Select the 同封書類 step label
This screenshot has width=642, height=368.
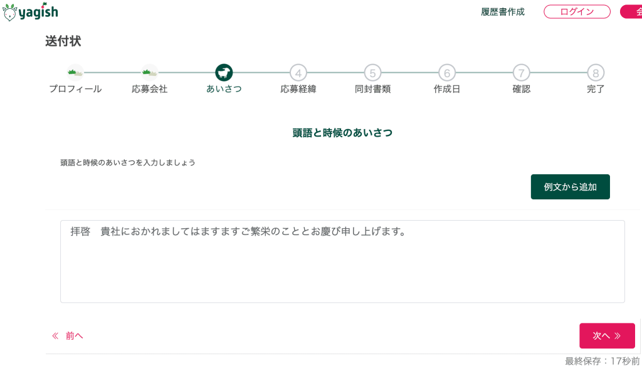click(x=372, y=89)
